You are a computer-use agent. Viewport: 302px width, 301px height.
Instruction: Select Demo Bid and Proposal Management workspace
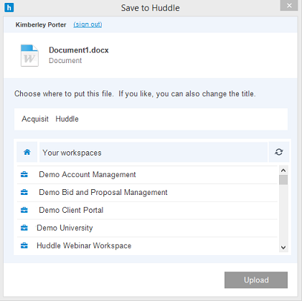click(147, 193)
